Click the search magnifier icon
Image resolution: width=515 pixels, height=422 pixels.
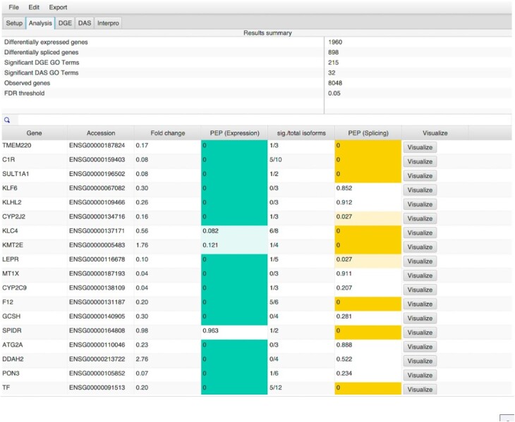(7, 120)
